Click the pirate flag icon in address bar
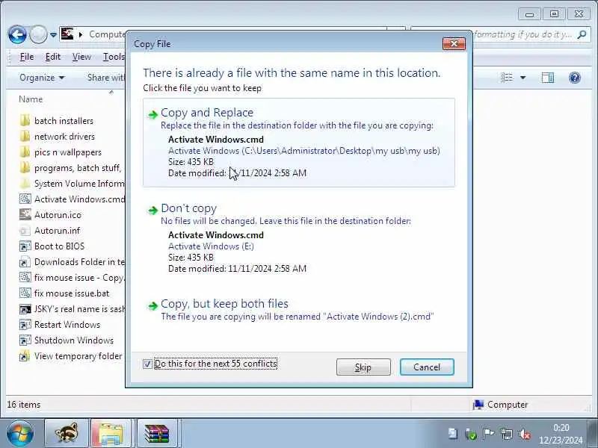This screenshot has height=448, width=598. coord(67,34)
